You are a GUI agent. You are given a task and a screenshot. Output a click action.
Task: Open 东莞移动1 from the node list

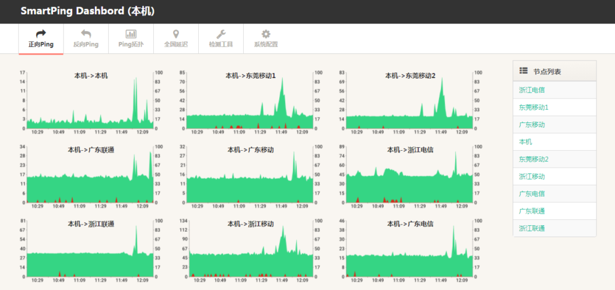point(533,107)
